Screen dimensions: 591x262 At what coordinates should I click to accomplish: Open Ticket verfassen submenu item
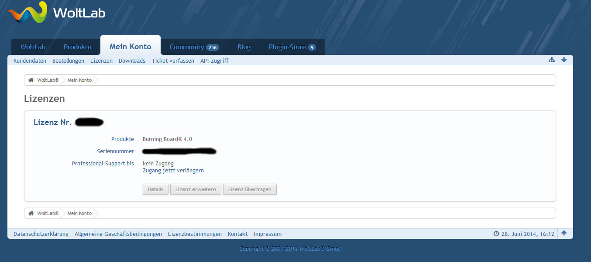173,61
